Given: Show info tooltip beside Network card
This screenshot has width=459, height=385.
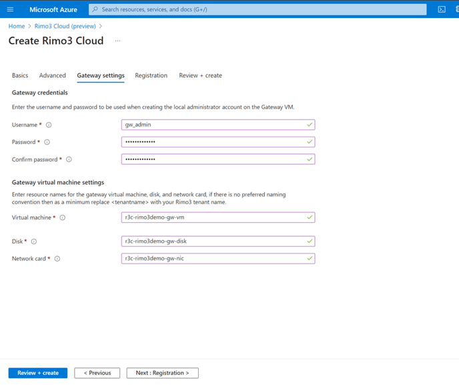Looking at the screenshot, I should click(57, 259).
